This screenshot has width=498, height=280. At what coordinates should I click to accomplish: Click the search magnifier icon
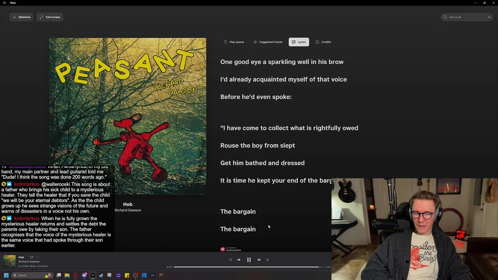tap(445, 17)
